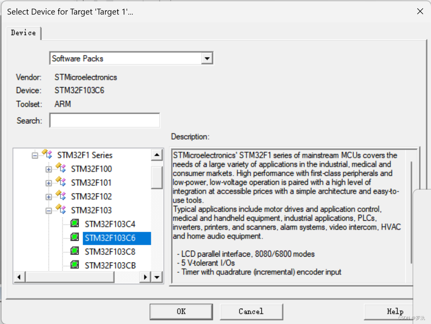This screenshot has height=324, width=431.
Task: Collapse the STM32F1 Series tree node
Action: (35, 156)
